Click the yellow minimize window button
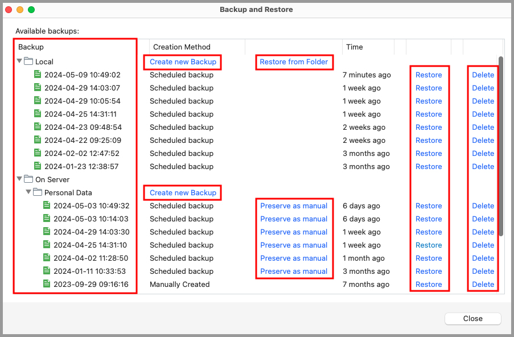 pos(20,10)
